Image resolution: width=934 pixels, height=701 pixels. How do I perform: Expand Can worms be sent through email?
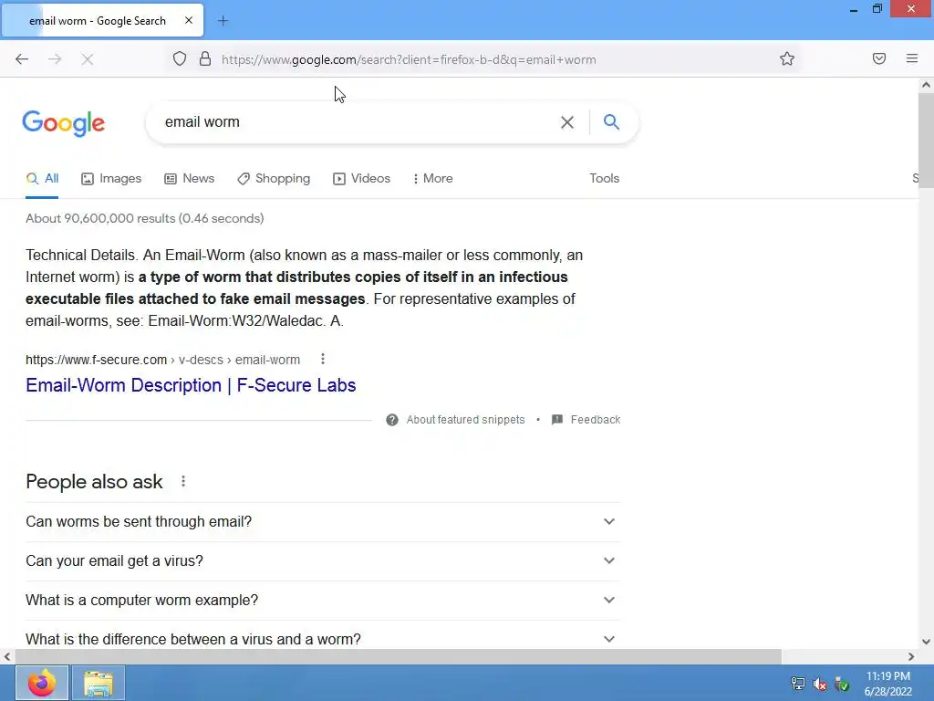pos(323,521)
